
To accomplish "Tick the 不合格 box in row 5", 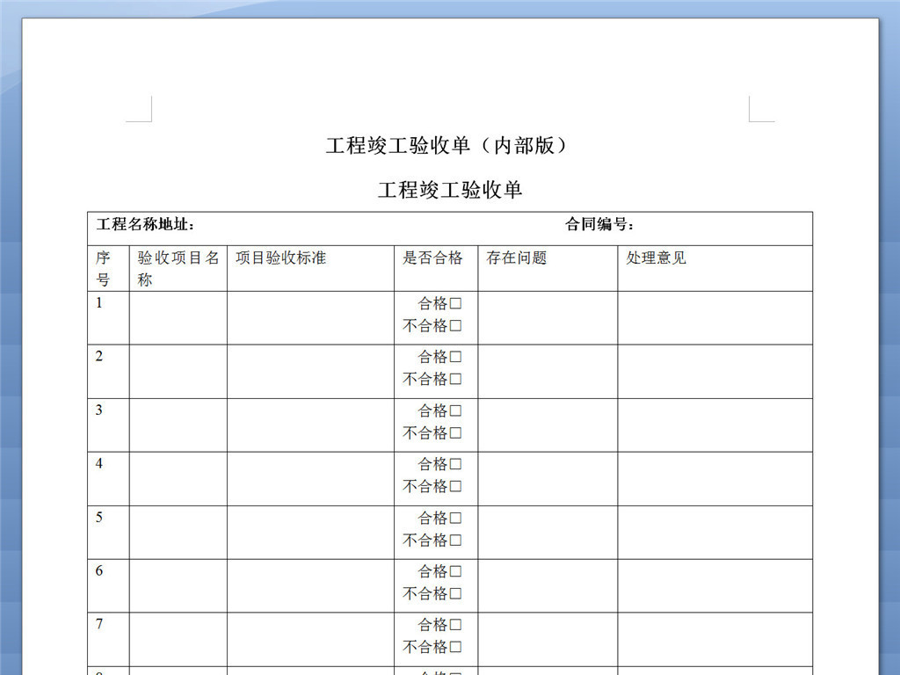I will point(455,541).
